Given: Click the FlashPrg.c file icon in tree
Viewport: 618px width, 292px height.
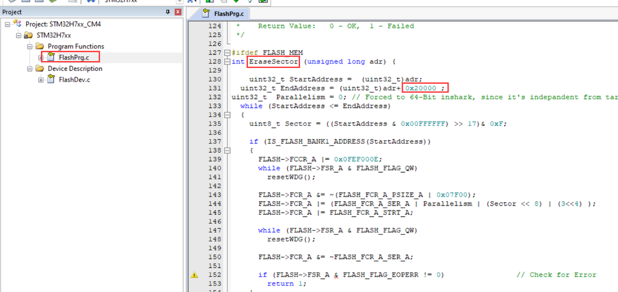Looking at the screenshot, I should coord(51,57).
